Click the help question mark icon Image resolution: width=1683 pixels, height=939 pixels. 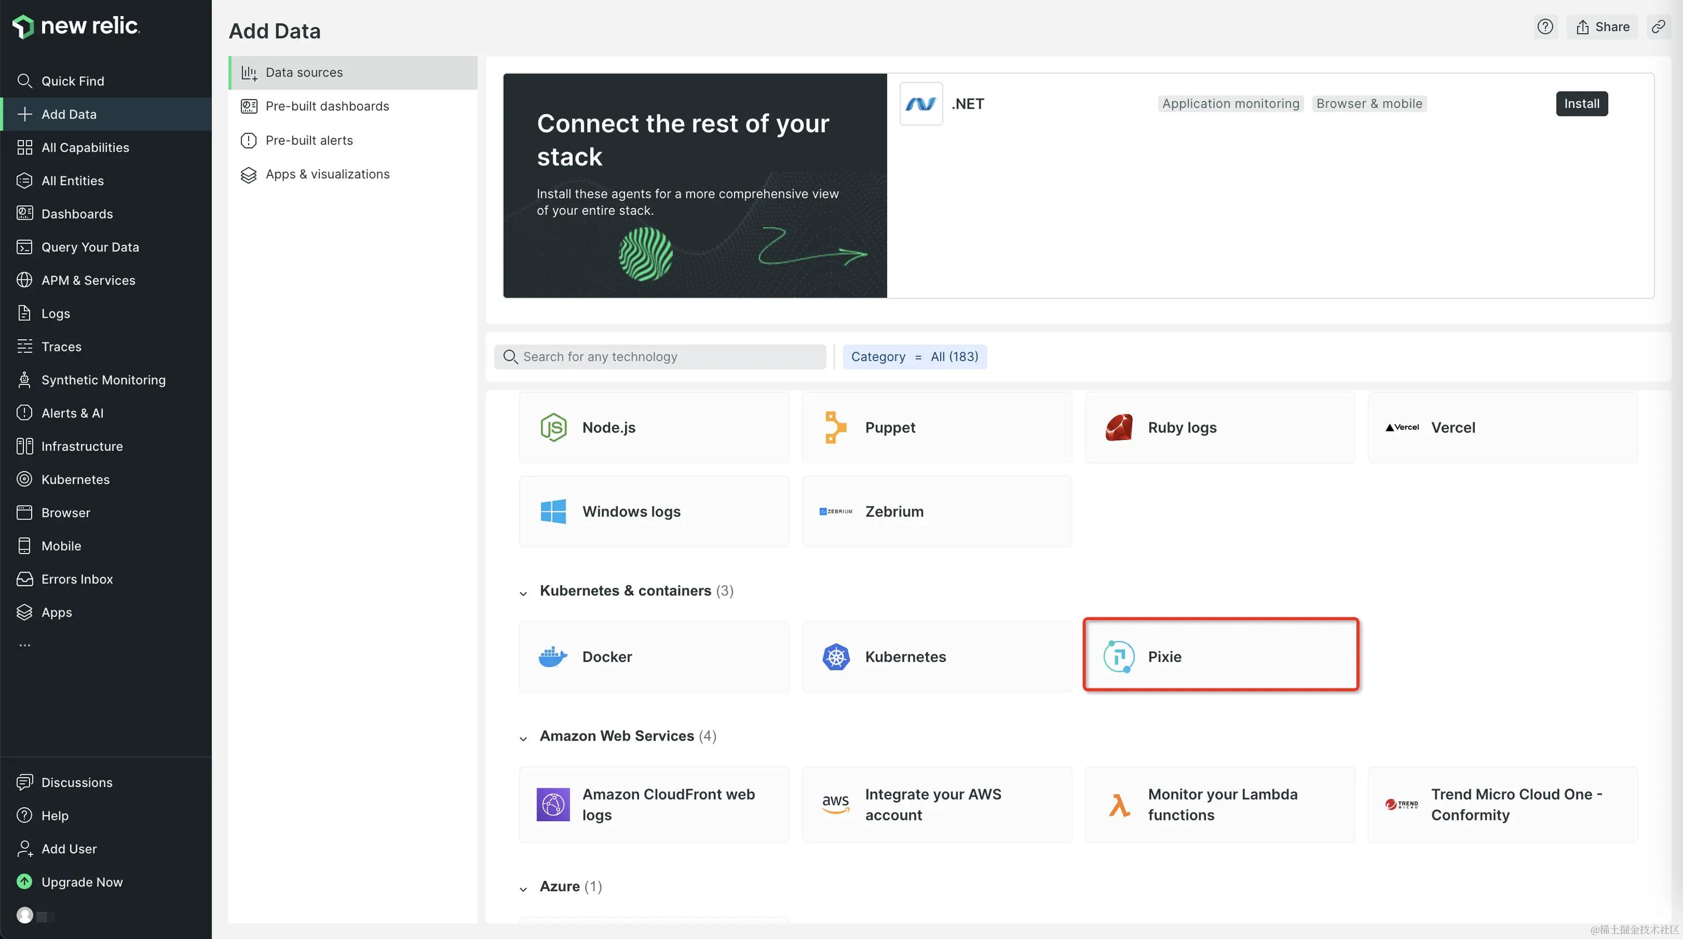click(1545, 27)
